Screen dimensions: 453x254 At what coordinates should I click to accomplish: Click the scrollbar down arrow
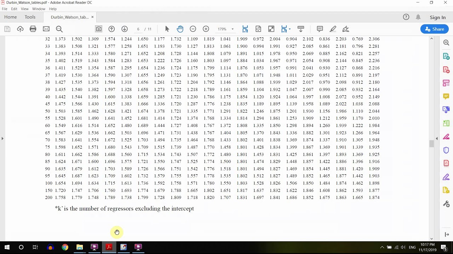431,239
